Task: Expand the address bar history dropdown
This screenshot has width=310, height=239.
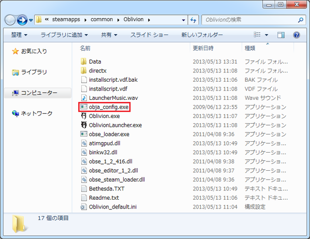Action: point(184,20)
